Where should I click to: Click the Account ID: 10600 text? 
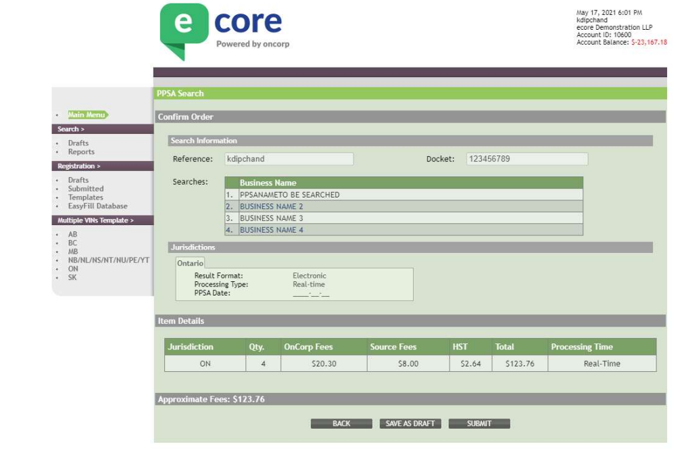604,35
